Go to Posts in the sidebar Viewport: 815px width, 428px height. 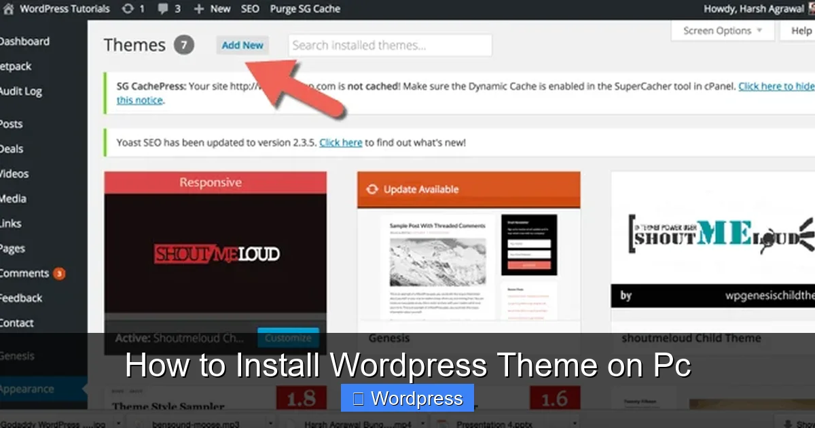[12, 124]
